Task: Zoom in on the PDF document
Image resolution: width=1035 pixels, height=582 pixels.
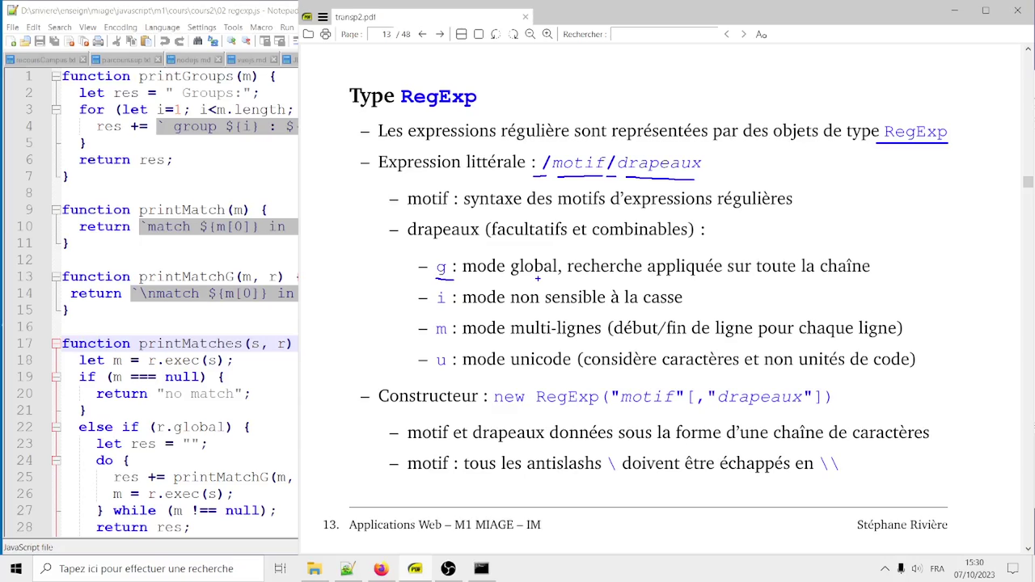Action: pos(547,34)
